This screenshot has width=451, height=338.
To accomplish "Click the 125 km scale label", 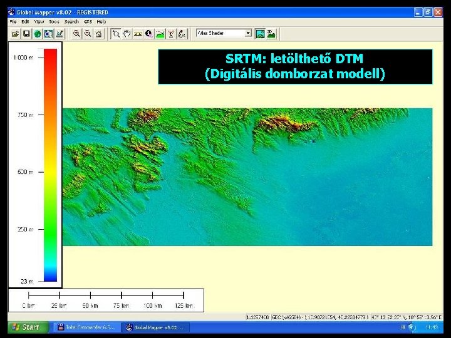I will (x=184, y=305).
